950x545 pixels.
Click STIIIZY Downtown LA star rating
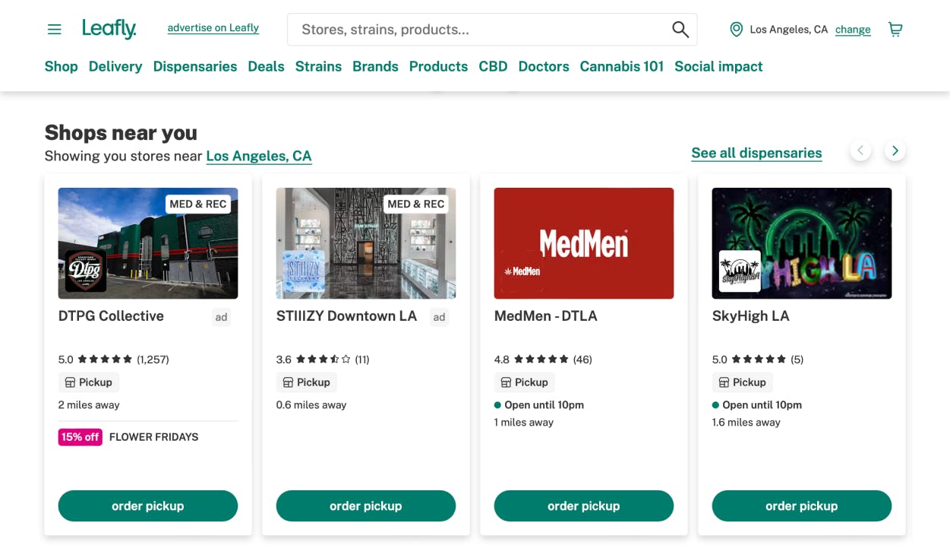[x=323, y=360]
